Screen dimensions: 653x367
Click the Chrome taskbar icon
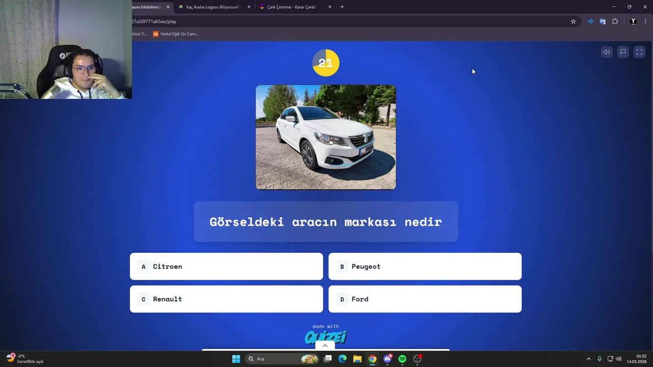(372, 359)
